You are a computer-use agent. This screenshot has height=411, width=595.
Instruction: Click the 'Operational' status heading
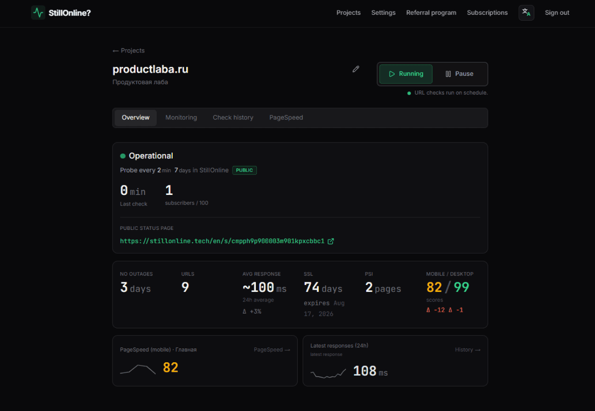(151, 156)
